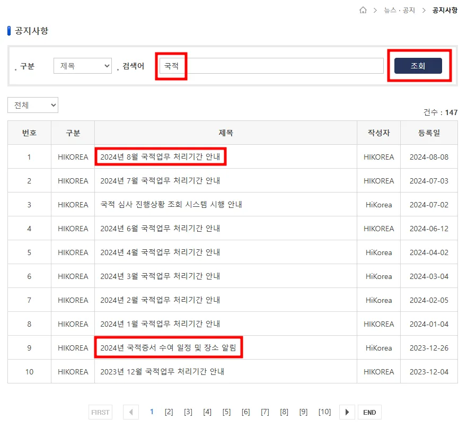
Task: Click row number 5 cell
Action: [x=29, y=252]
